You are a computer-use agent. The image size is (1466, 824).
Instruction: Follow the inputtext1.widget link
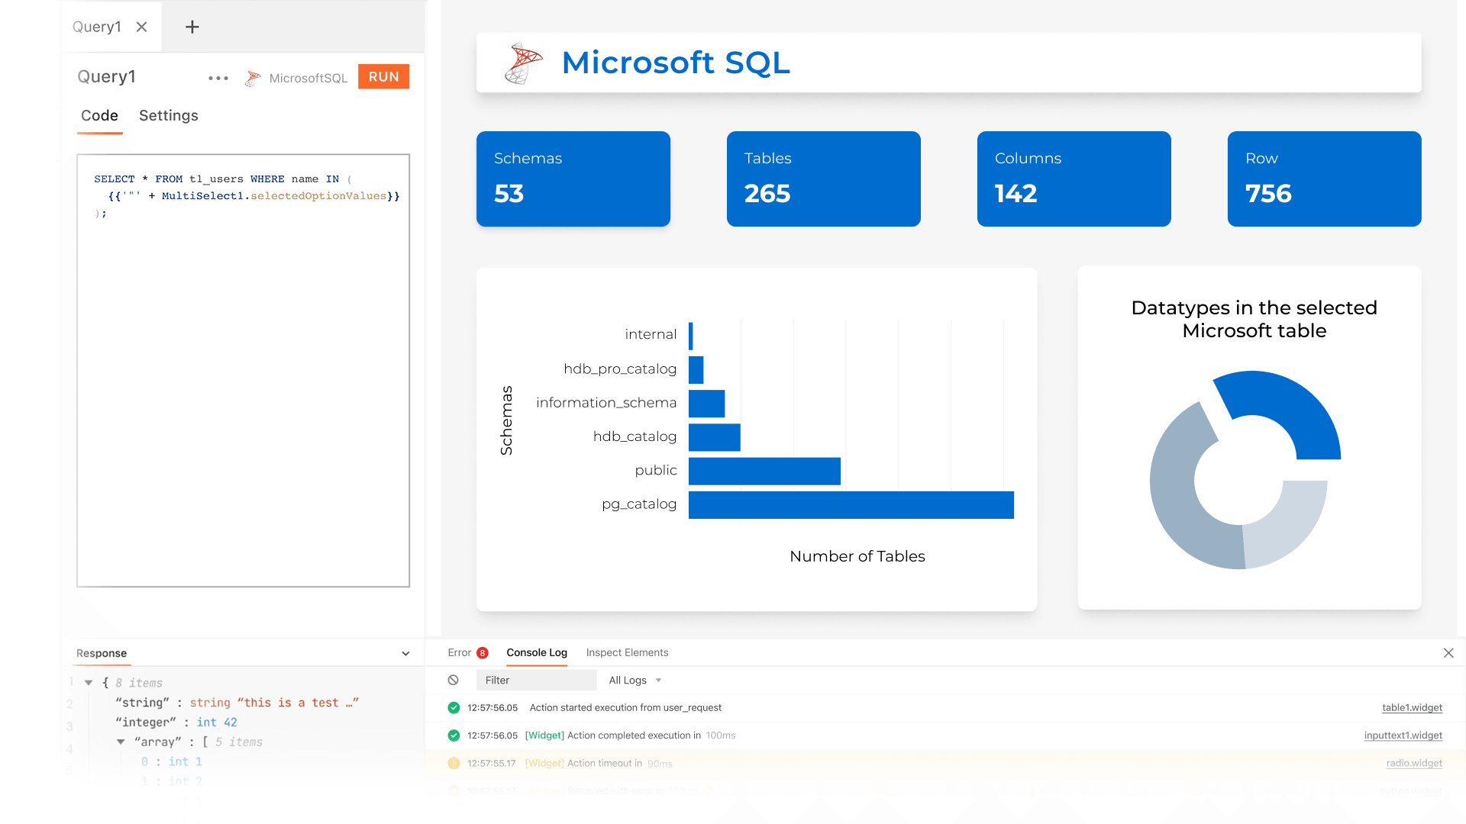(1403, 735)
